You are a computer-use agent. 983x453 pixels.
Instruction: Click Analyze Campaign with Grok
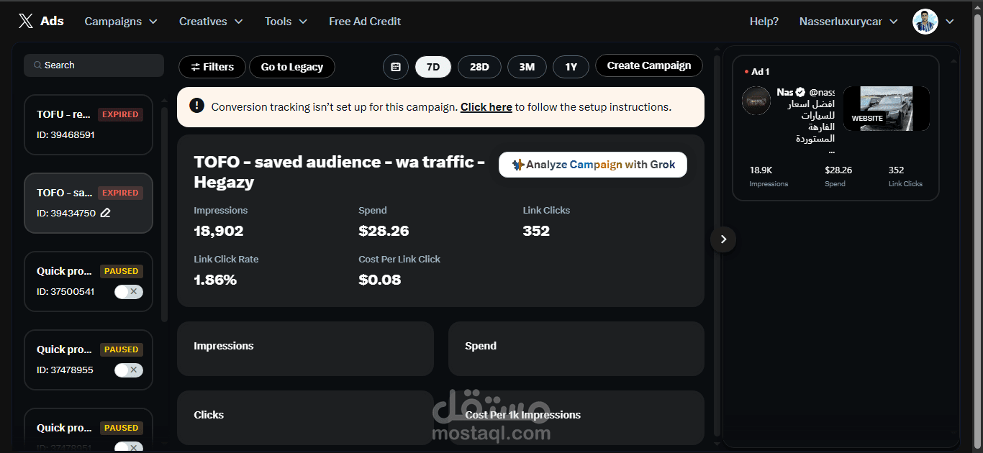click(x=593, y=165)
